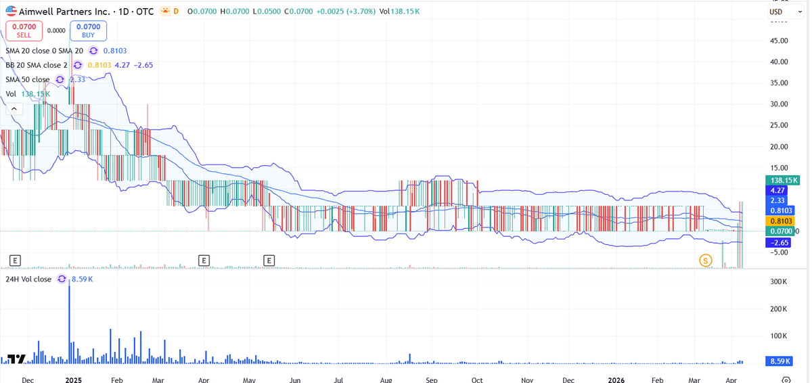Click the L0.0500 low value in header

[x=267, y=12]
